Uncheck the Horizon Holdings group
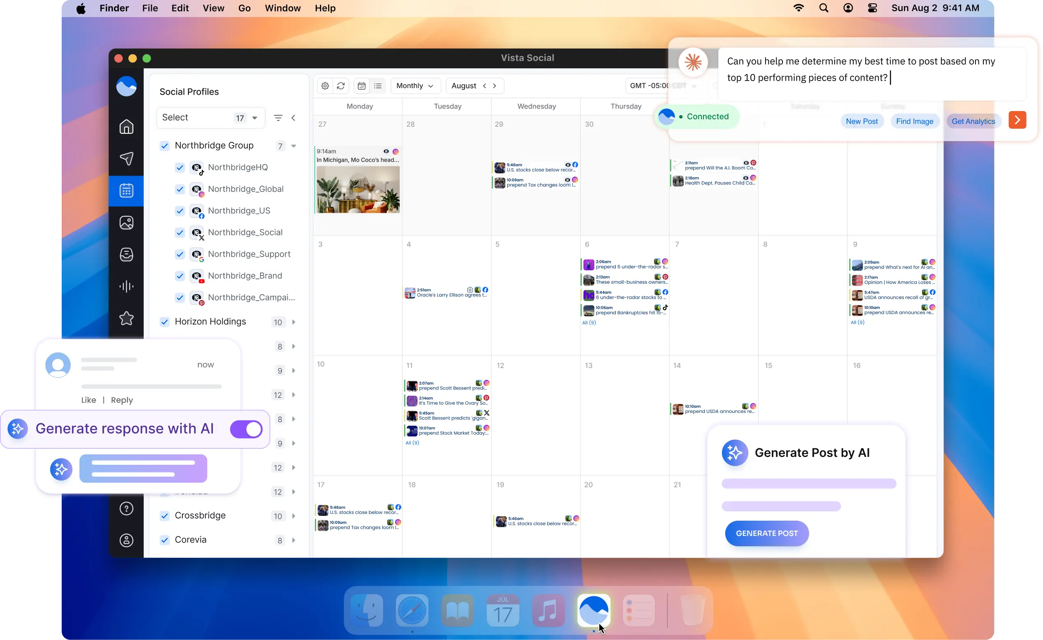 click(x=164, y=322)
